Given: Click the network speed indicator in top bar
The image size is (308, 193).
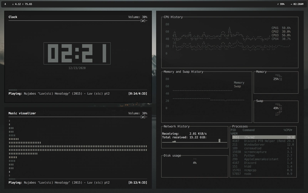Looking at the screenshot, I should coord(22,4).
